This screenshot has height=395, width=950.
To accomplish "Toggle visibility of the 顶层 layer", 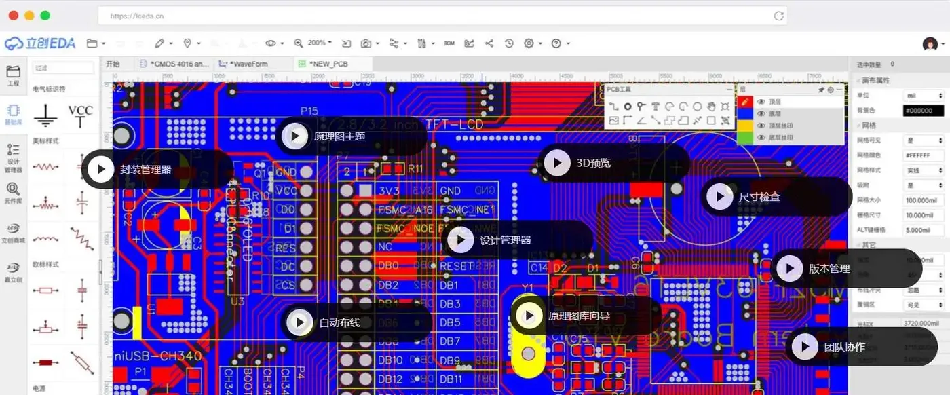I will coord(761,102).
